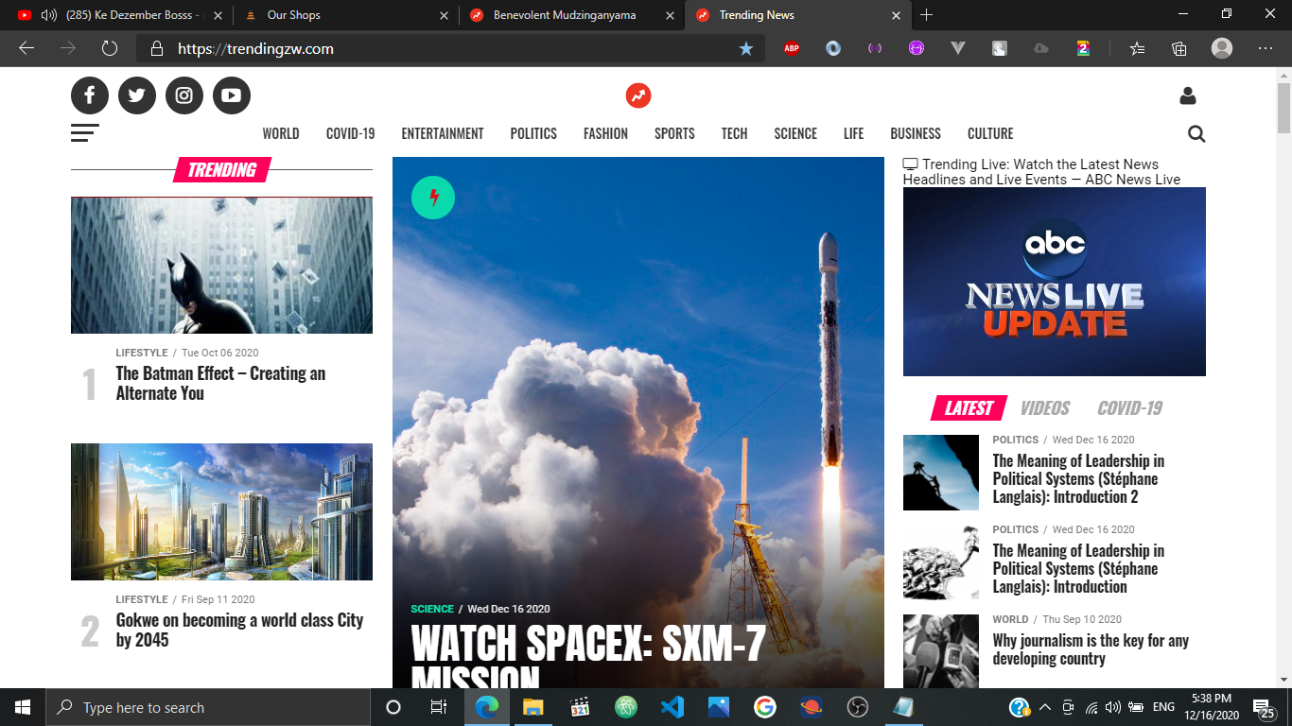The width and height of the screenshot is (1292, 726).
Task: Open the Windows Start menu
Action: point(23,707)
